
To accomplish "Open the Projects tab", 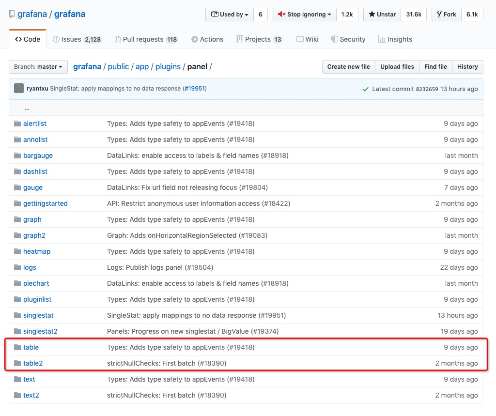I will click(259, 39).
